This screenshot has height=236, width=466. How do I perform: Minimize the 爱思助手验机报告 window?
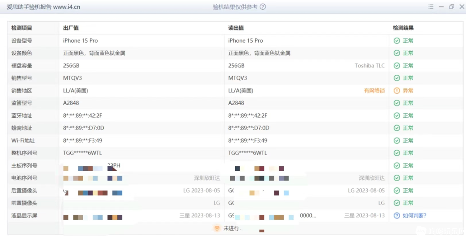pos(442,7)
